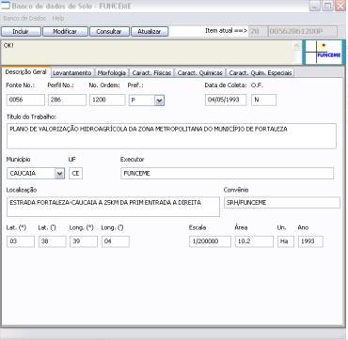Viewport: 348px width, 340px height.
Task: Open the Caract. Quím. Especiais tab
Action: coord(261,73)
